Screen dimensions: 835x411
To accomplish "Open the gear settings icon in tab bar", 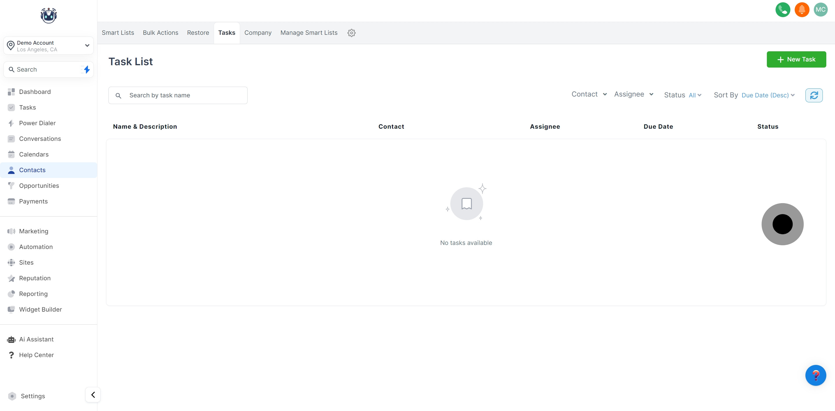I will tap(351, 33).
